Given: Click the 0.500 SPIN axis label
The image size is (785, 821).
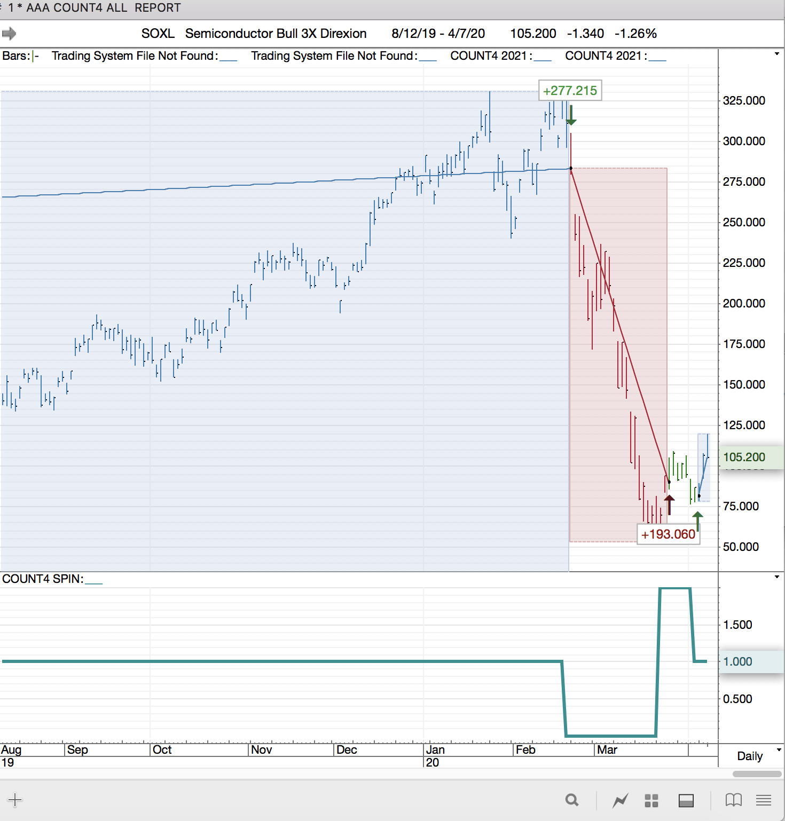Looking at the screenshot, I should tap(737, 699).
